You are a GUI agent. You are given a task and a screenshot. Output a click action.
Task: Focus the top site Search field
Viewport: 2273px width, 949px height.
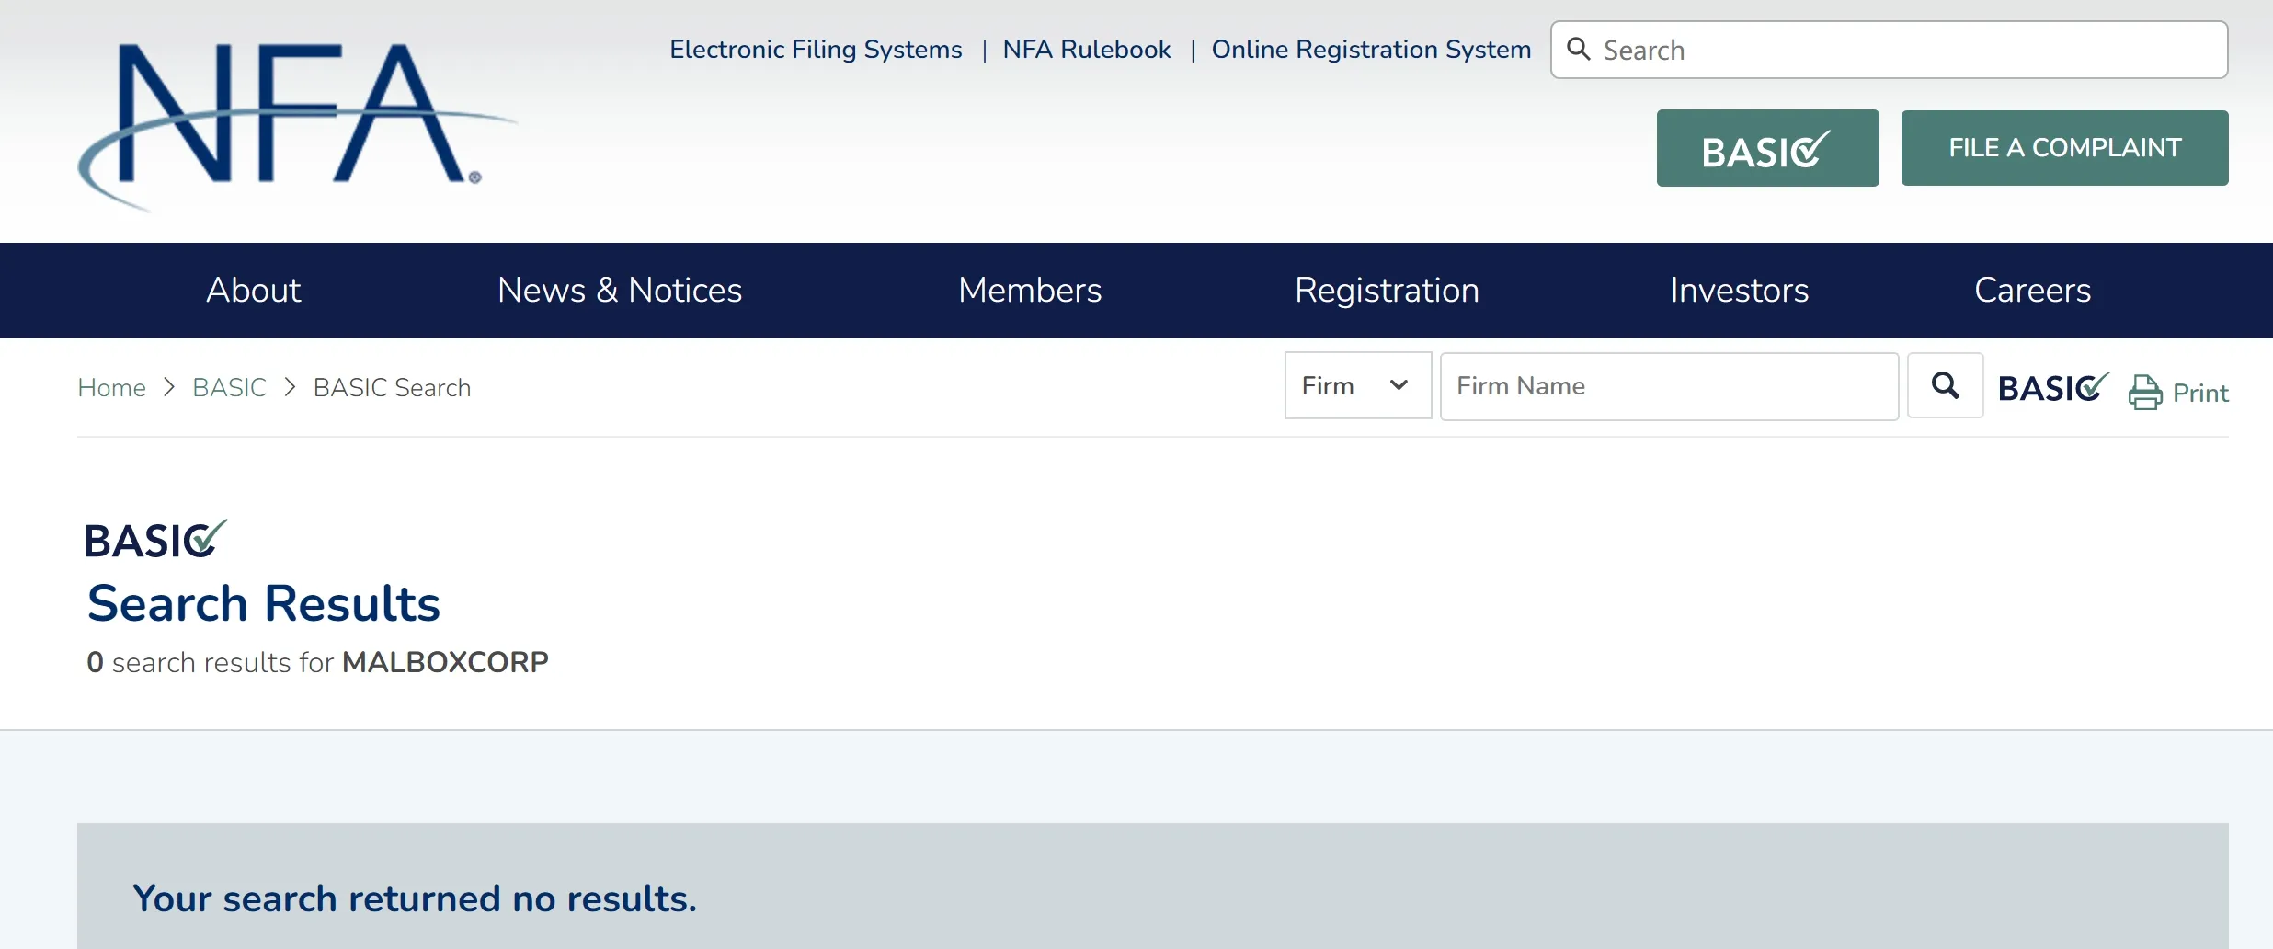pyautogui.click(x=1889, y=50)
